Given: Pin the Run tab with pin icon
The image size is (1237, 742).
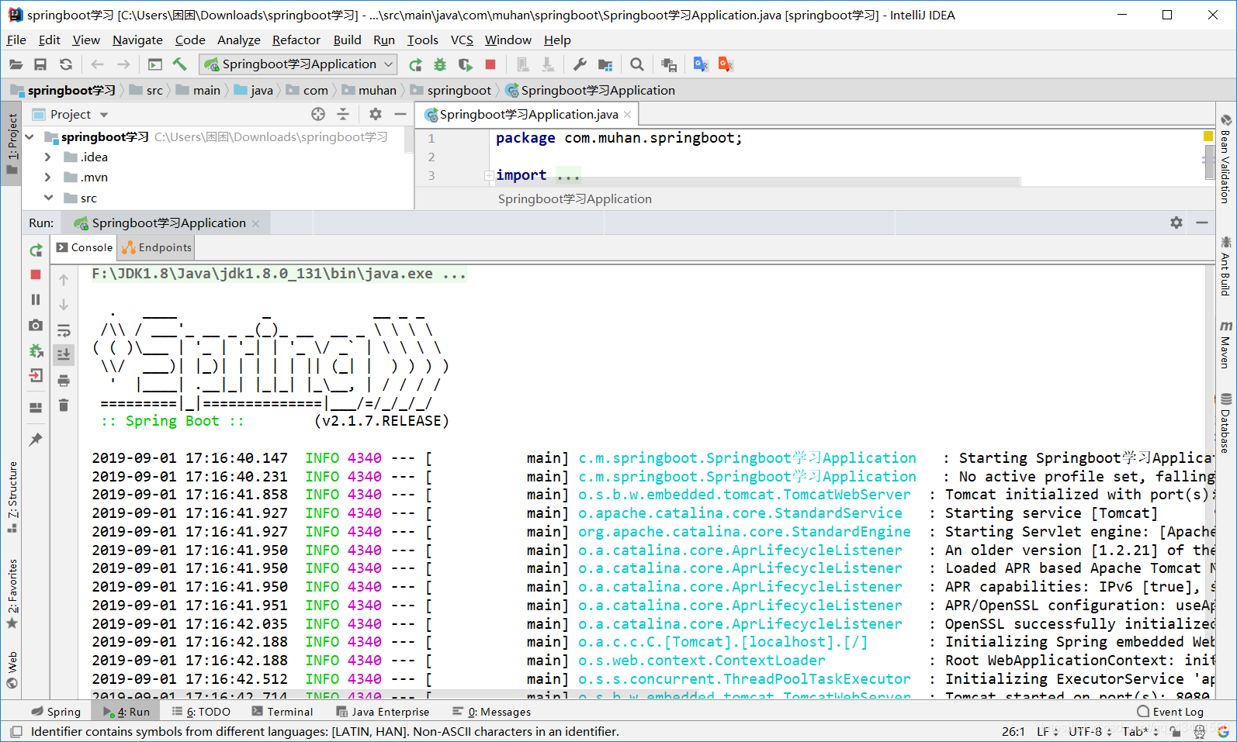Looking at the screenshot, I should tap(36, 440).
